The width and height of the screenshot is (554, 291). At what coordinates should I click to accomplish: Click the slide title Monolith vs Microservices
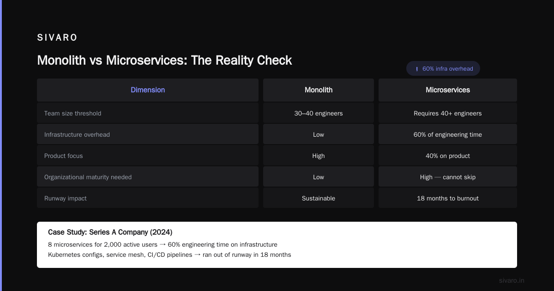(164, 61)
